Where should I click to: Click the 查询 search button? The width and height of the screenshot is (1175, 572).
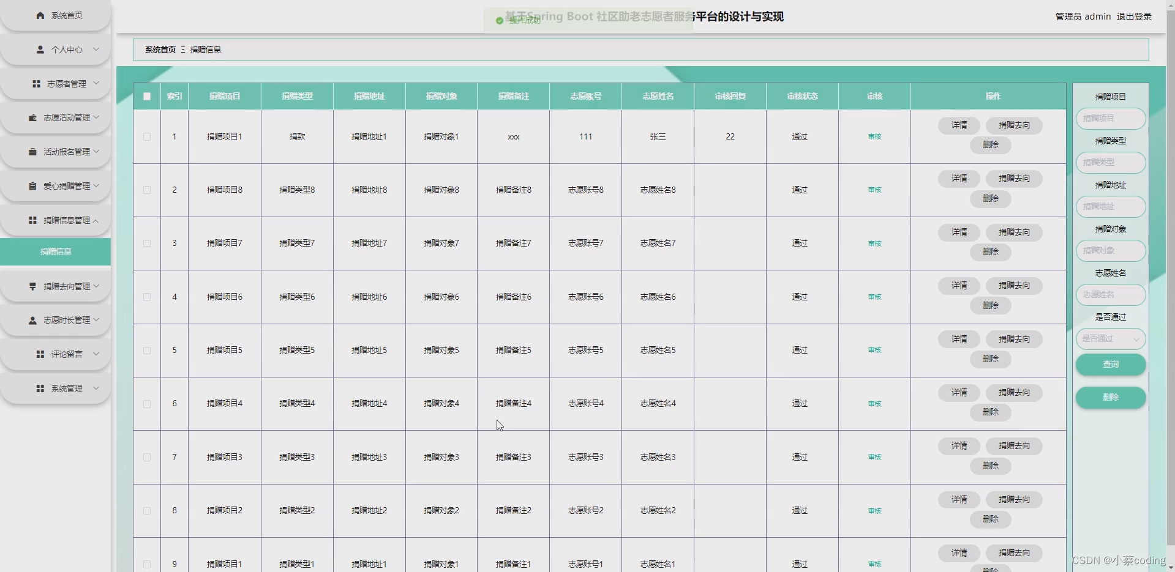pyautogui.click(x=1111, y=365)
